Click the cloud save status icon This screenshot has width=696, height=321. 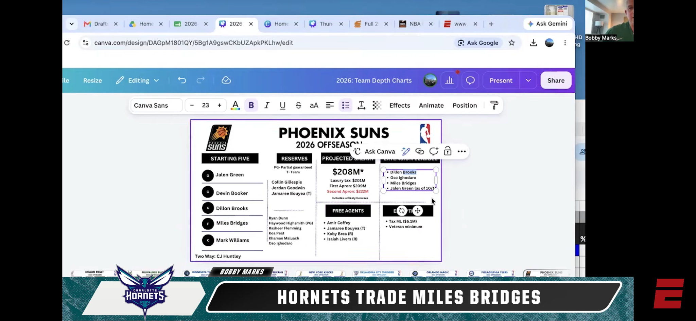coord(226,80)
